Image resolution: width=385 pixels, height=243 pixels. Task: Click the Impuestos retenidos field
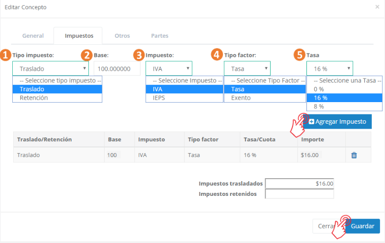tap(299, 194)
